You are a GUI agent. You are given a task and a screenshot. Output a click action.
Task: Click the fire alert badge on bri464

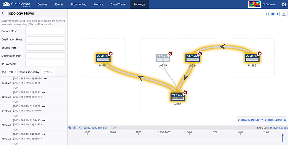[x=111, y=53]
